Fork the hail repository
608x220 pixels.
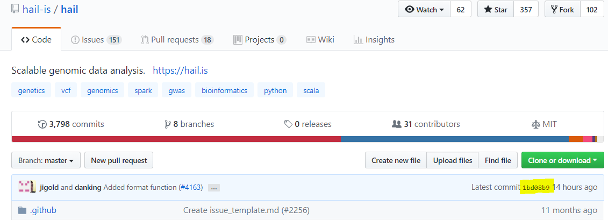coord(562,10)
